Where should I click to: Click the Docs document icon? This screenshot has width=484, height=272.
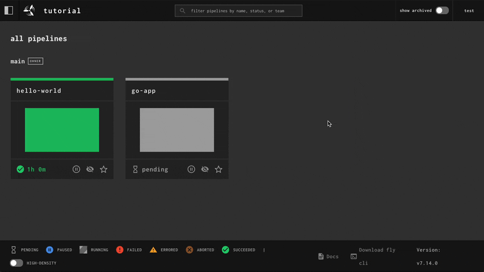click(321, 257)
